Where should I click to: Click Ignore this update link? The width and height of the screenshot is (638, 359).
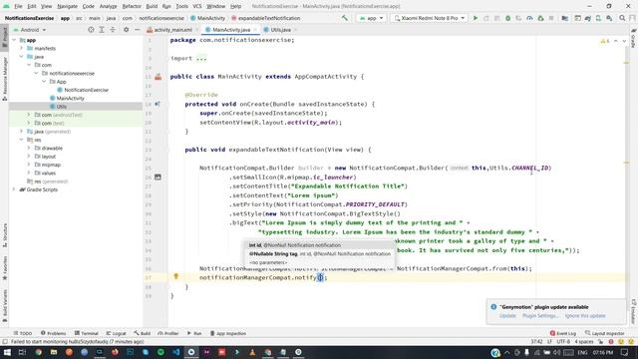(585, 316)
